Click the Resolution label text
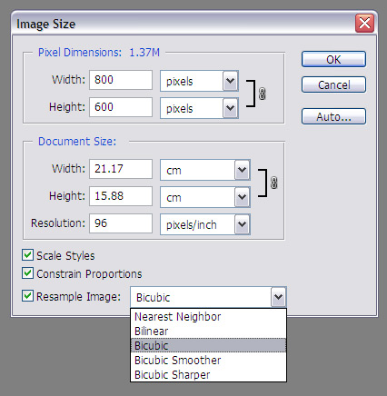Viewport: 387px width, 396px height. click(x=58, y=223)
